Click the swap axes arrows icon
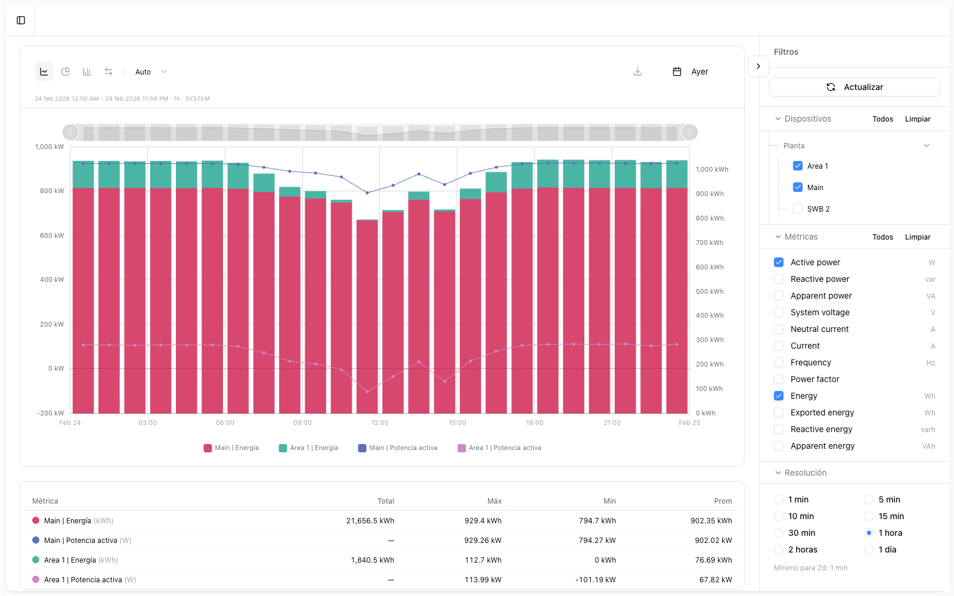Viewport: 954px width, 596px height. point(109,72)
